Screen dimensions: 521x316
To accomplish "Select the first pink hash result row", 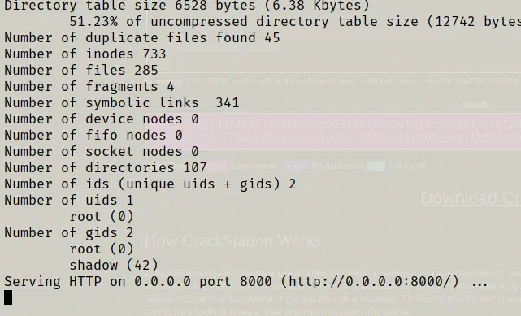I will pos(363,124).
